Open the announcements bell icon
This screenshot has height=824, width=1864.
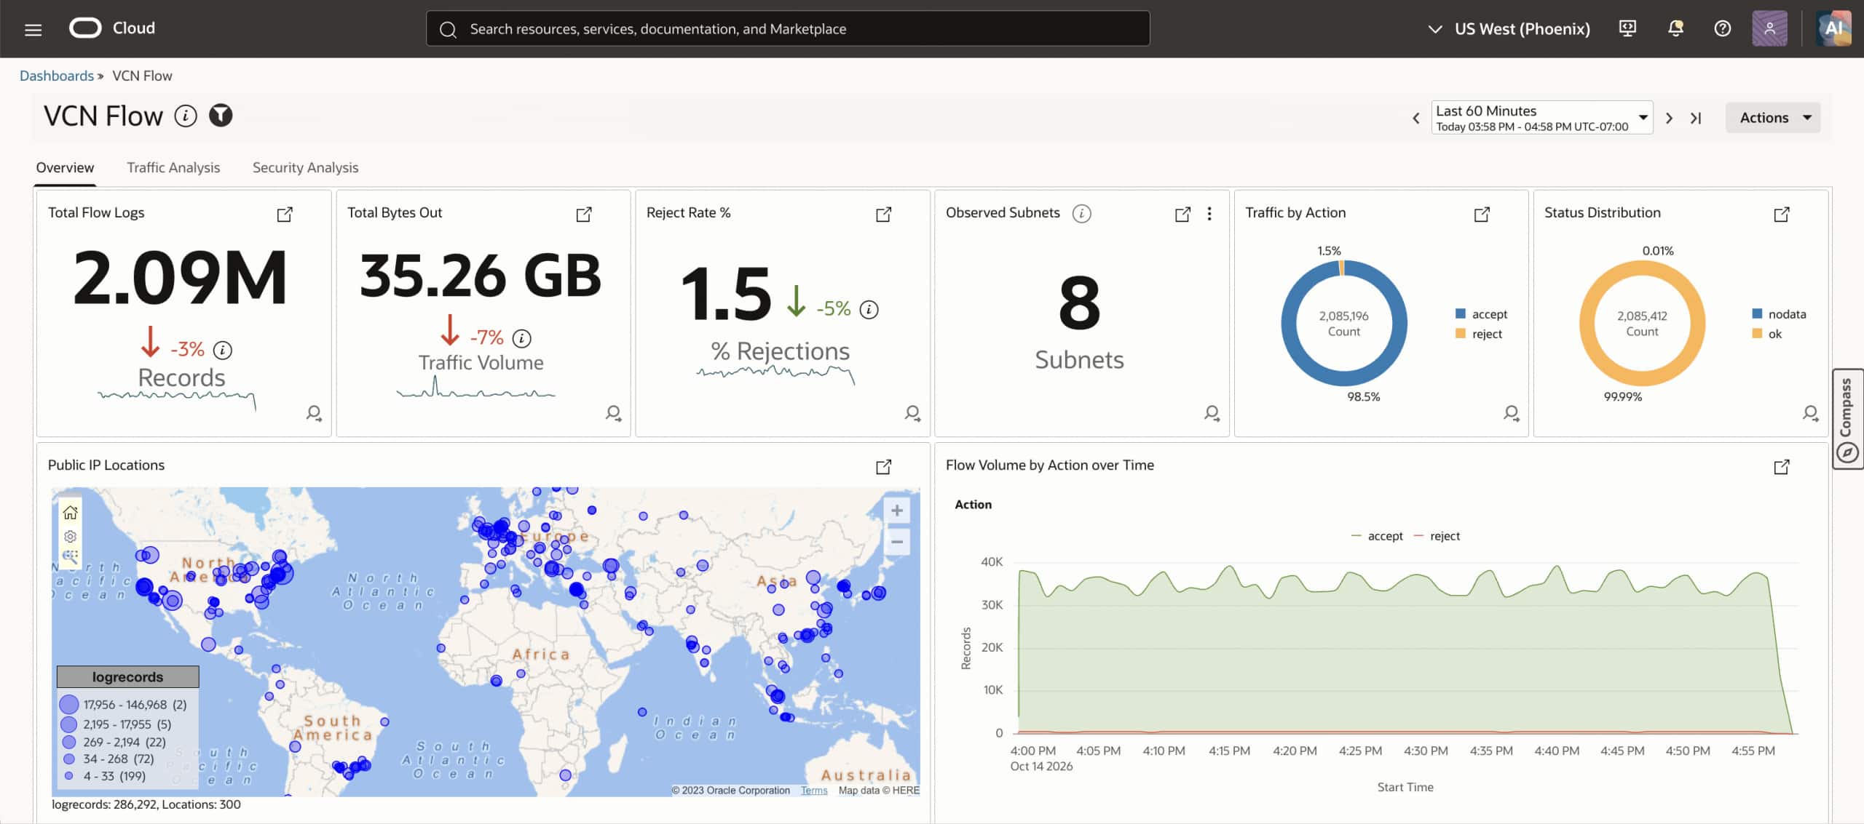point(1675,28)
